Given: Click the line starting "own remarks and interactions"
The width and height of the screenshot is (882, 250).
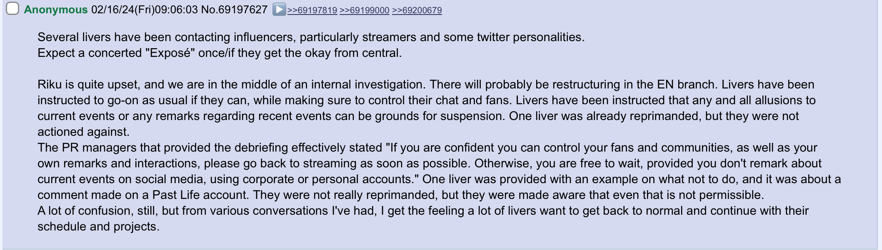Looking at the screenshot, I should coord(430,164).
